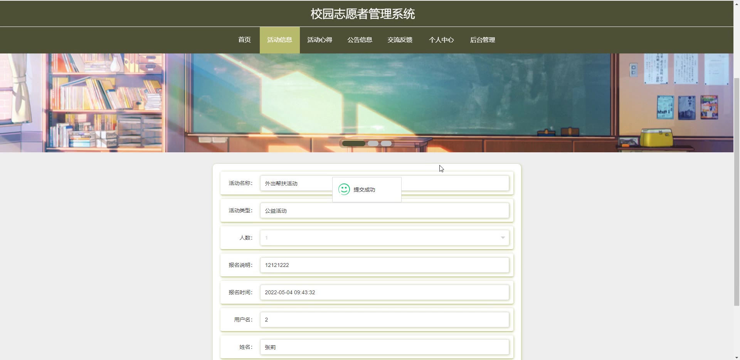
Task: Click the 报名时间 label
Action: (x=240, y=292)
